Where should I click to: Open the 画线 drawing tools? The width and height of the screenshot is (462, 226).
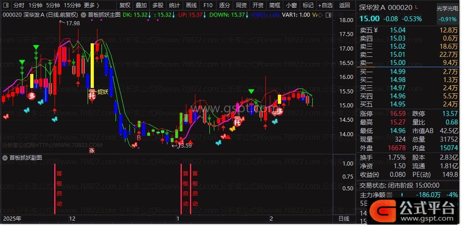click(x=191, y=5)
